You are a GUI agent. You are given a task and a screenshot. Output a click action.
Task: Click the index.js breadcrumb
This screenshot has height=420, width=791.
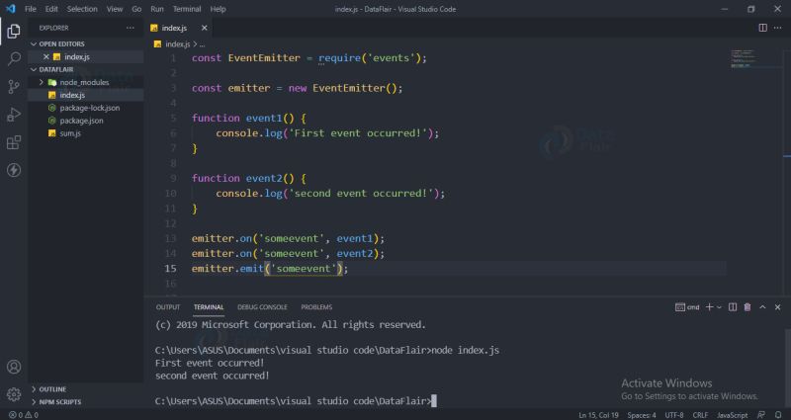[177, 43]
